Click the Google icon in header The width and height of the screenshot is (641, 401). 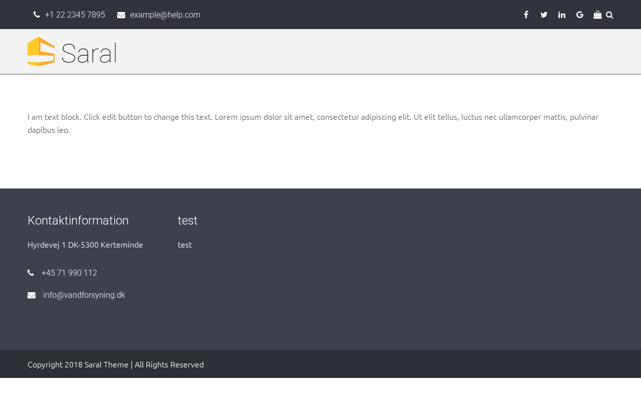(x=580, y=15)
